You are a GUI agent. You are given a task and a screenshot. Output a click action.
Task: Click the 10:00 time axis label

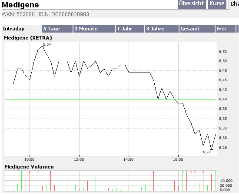(30, 159)
